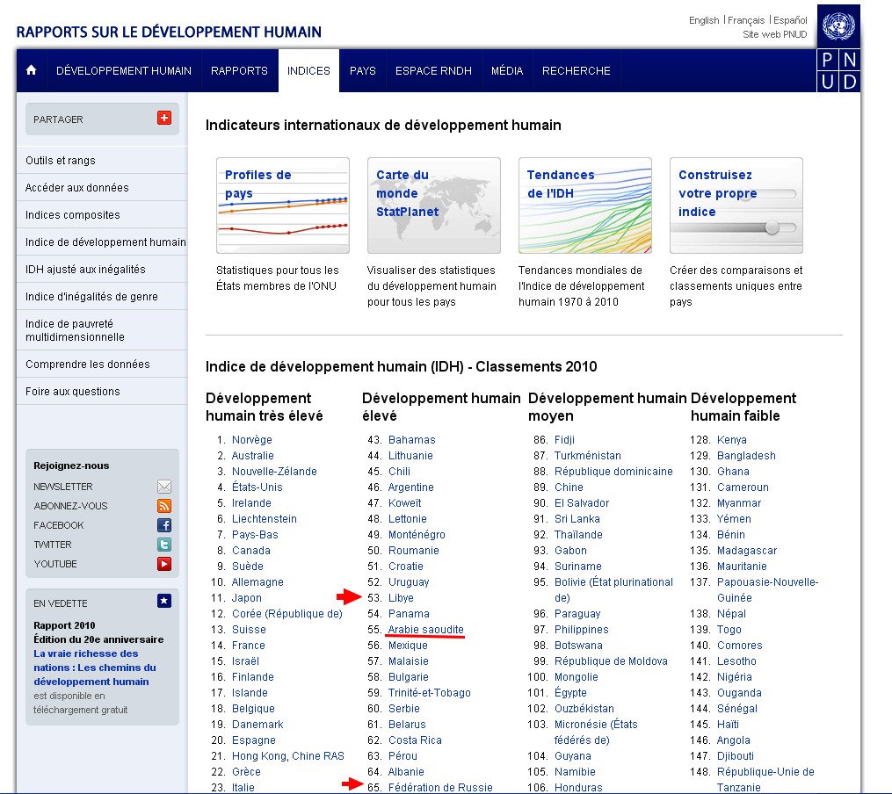
Task: Open the Fidji country link
Action: point(564,440)
